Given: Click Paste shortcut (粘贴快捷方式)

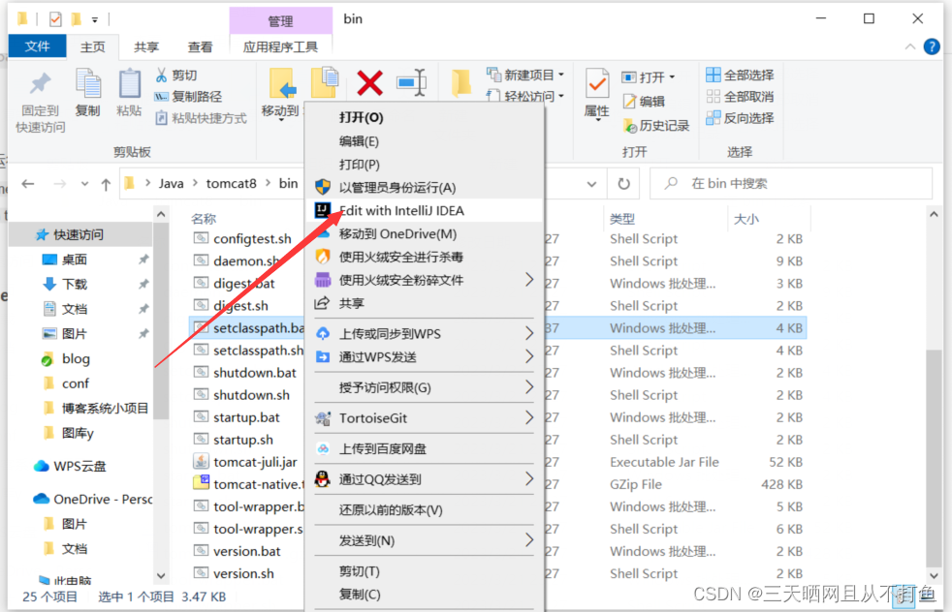Looking at the screenshot, I should (201, 118).
